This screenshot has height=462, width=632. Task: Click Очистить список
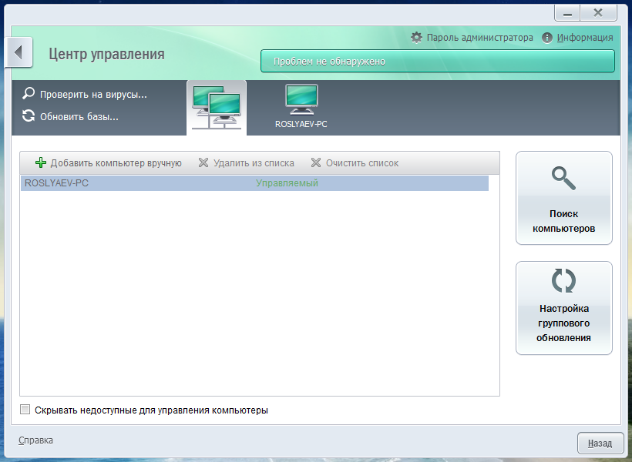coord(362,162)
